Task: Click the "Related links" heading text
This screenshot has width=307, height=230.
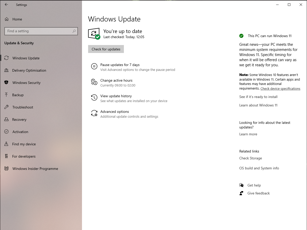Action: [249, 151]
